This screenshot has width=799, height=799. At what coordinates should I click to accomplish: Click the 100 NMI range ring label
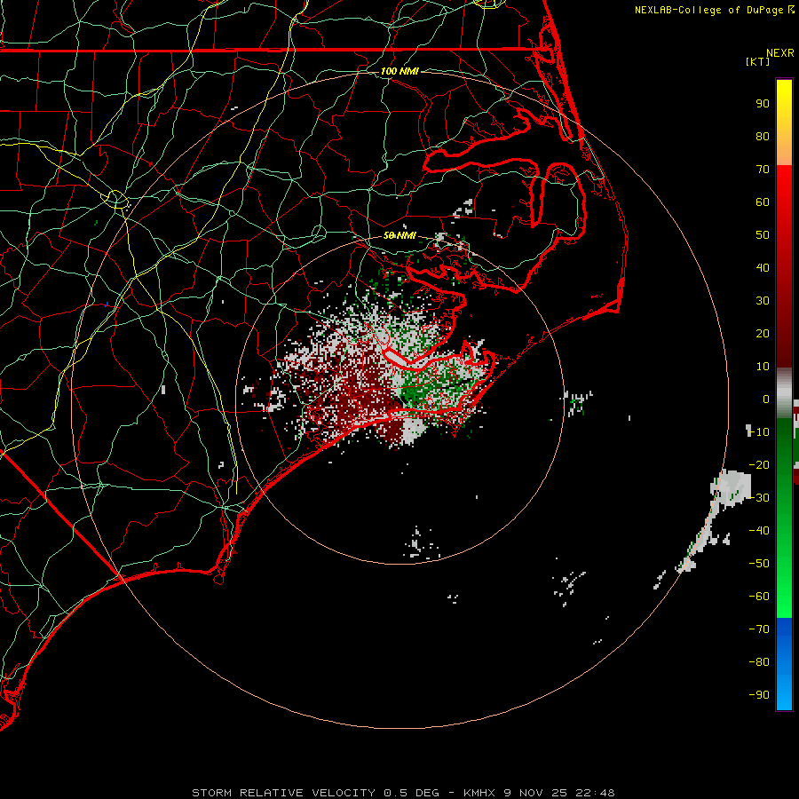(399, 71)
